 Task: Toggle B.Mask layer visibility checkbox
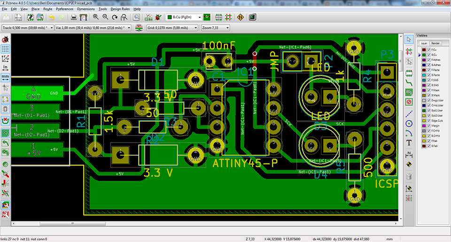(x=428, y=95)
